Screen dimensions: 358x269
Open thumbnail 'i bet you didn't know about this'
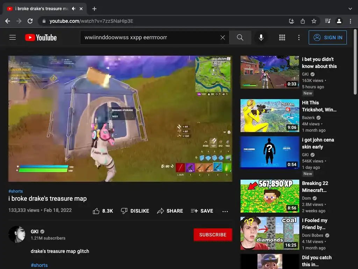point(270,72)
